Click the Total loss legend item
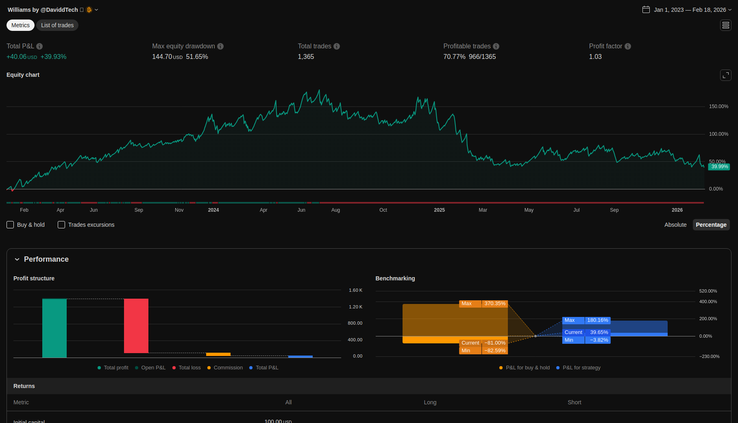 click(x=187, y=368)
